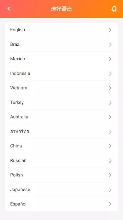Image resolution: width=123 pixels, height=220 pixels.
Task: Tap the chevron beside Español
Action: [110, 204]
